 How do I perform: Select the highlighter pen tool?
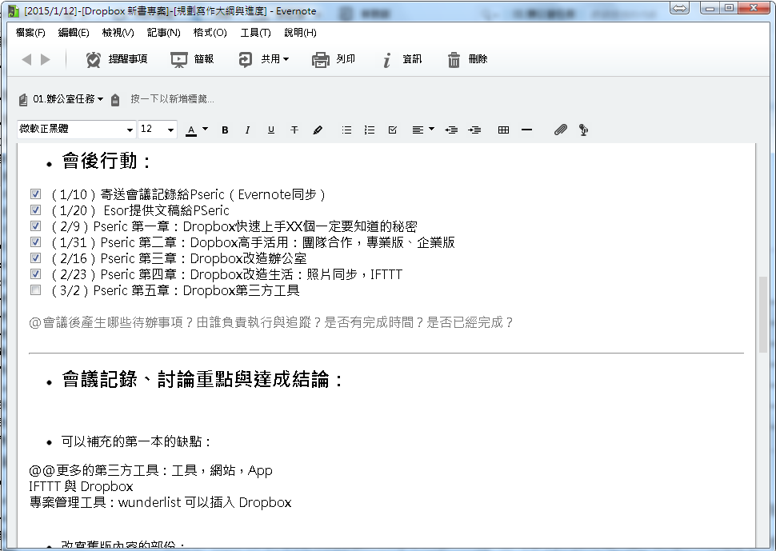[318, 130]
